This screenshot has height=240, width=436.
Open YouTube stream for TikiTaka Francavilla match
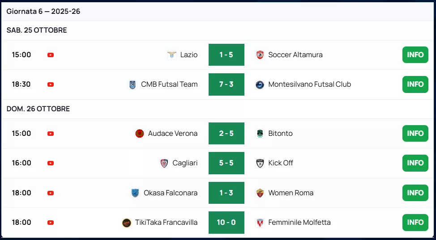(51, 223)
